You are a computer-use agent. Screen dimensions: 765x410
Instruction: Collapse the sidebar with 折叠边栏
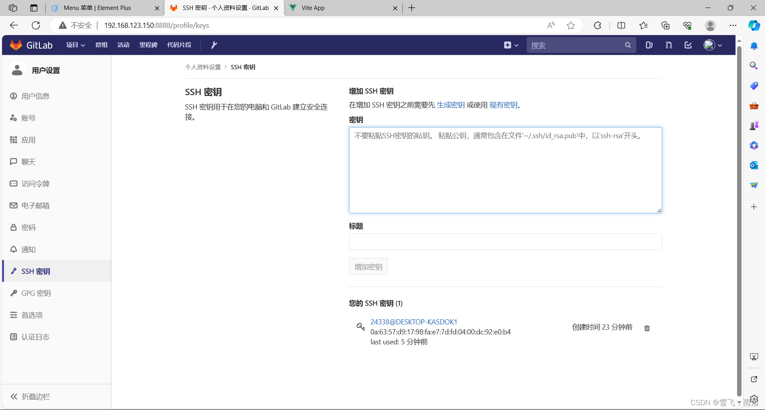(35, 396)
